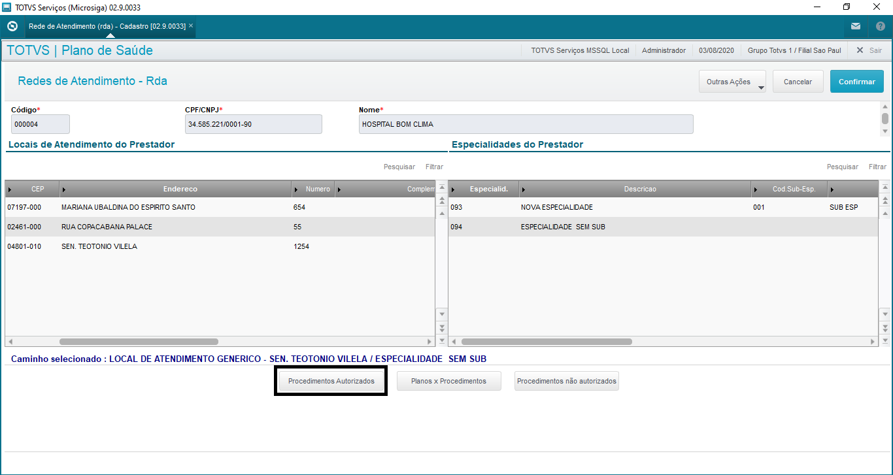Image resolution: width=893 pixels, height=475 pixels.
Task: Click the left arrow of Especialidades horizontal scrollbar
Action: pyautogui.click(x=454, y=341)
